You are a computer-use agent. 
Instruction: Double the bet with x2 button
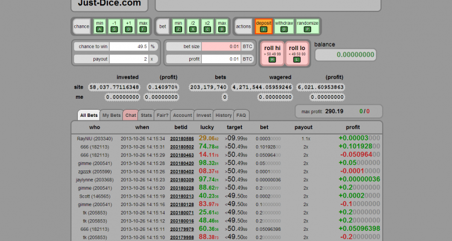click(x=207, y=27)
